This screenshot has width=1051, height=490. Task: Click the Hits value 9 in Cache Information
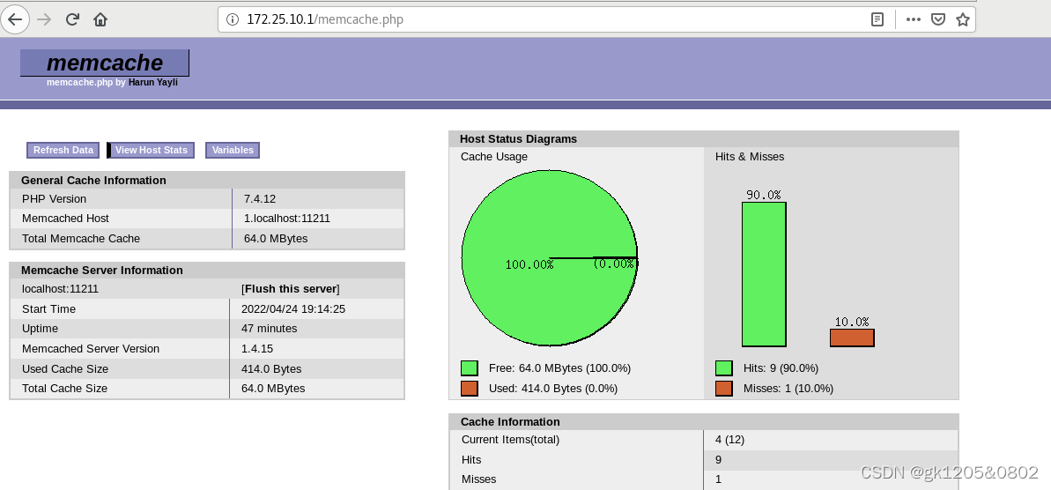pyautogui.click(x=719, y=460)
